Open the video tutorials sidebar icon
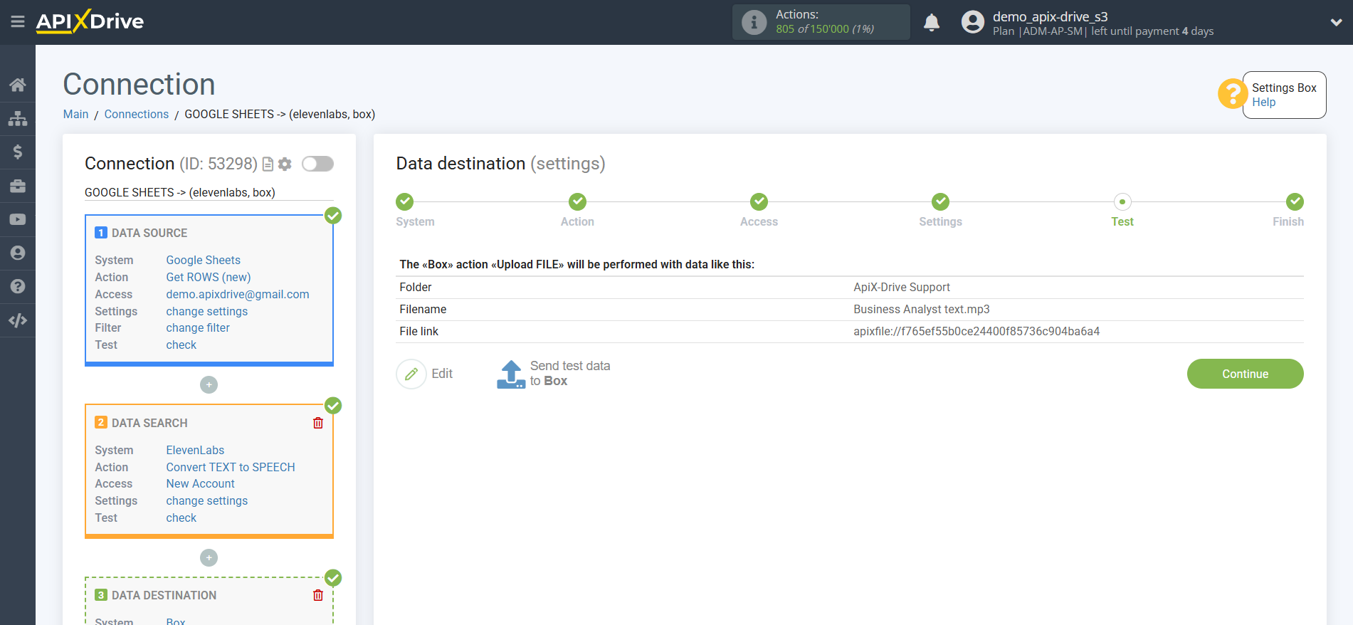This screenshot has width=1353, height=625. 18,219
